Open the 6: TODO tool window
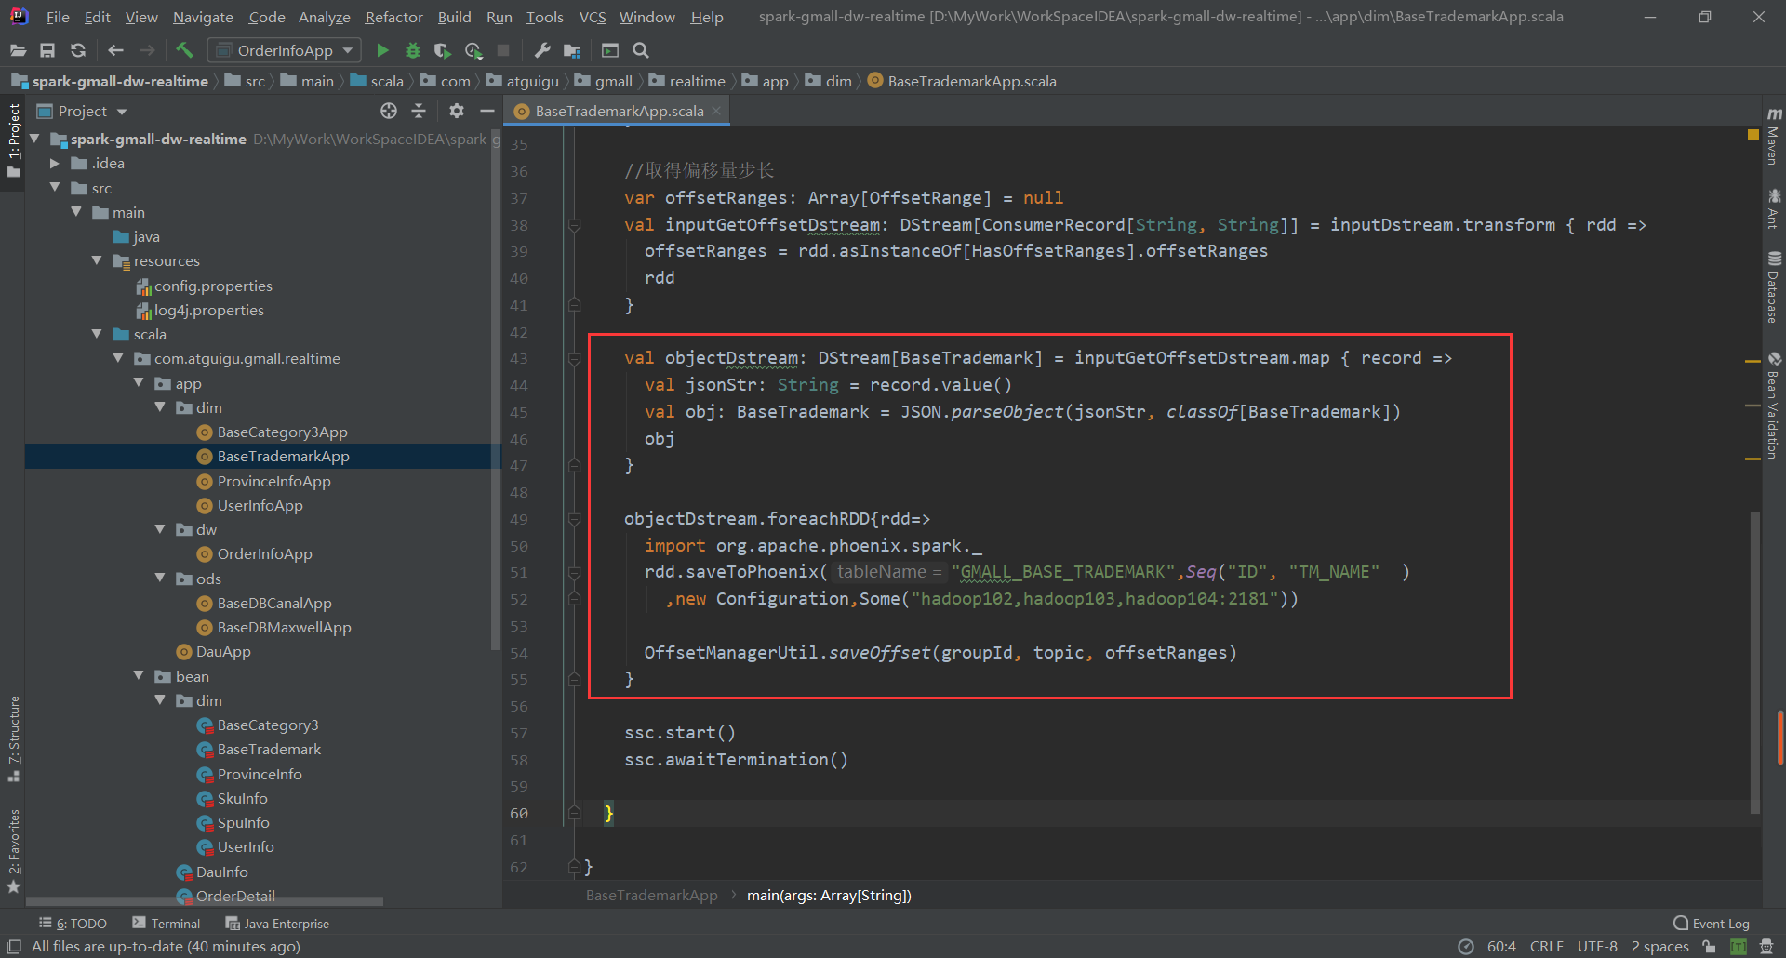The image size is (1786, 958). pos(73,924)
